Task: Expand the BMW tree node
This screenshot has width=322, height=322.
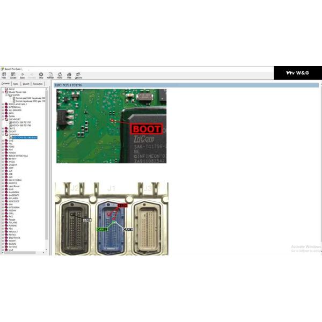Action: [3, 113]
